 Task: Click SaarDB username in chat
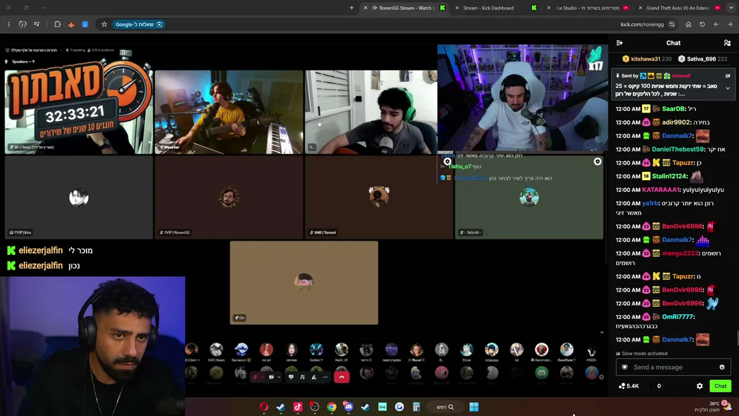click(x=673, y=109)
